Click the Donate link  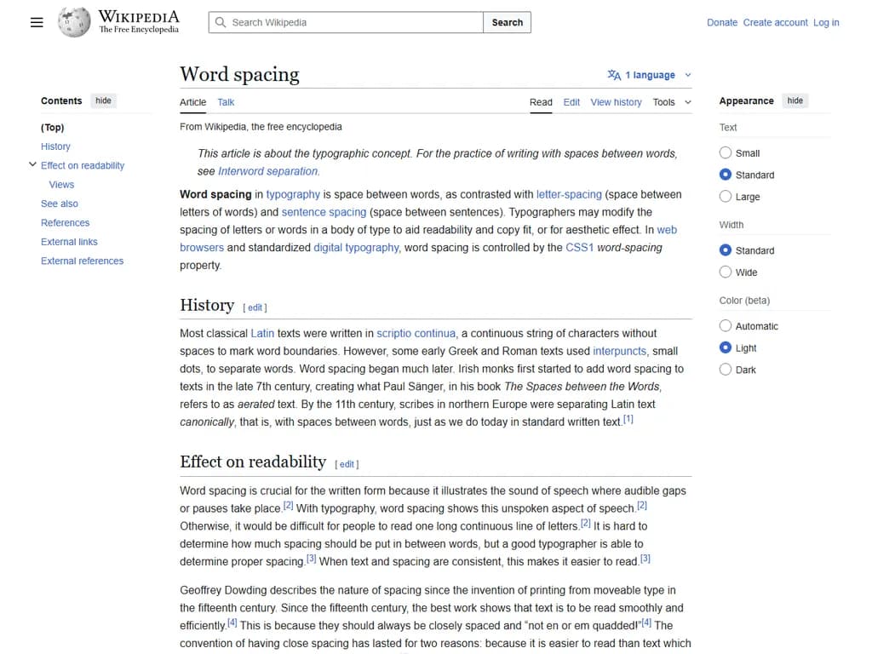click(x=721, y=22)
